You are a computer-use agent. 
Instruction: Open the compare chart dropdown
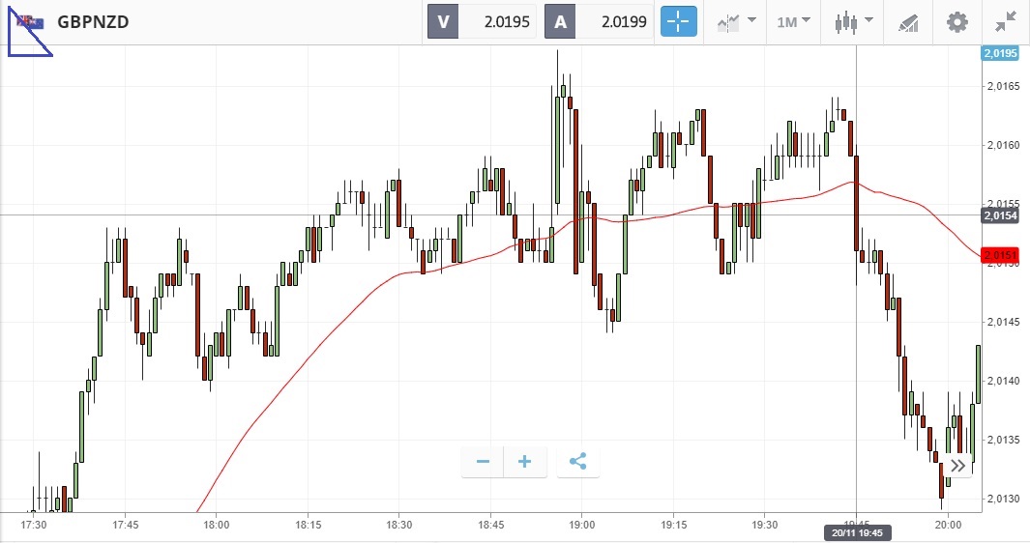point(736,21)
